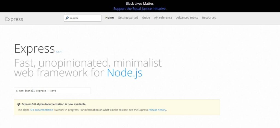Click the megaphone announcement icon
The image size is (280, 128).
(x=19, y=104)
